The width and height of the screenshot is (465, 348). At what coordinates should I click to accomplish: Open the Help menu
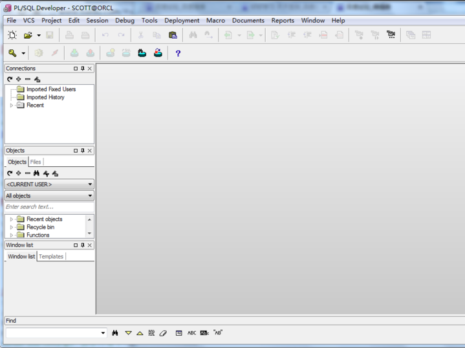[338, 21]
